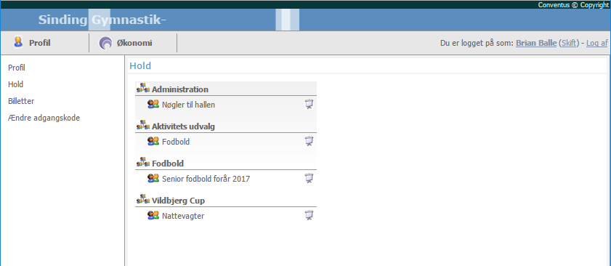Click people icon beside Nøgler til hallen

[153, 105]
